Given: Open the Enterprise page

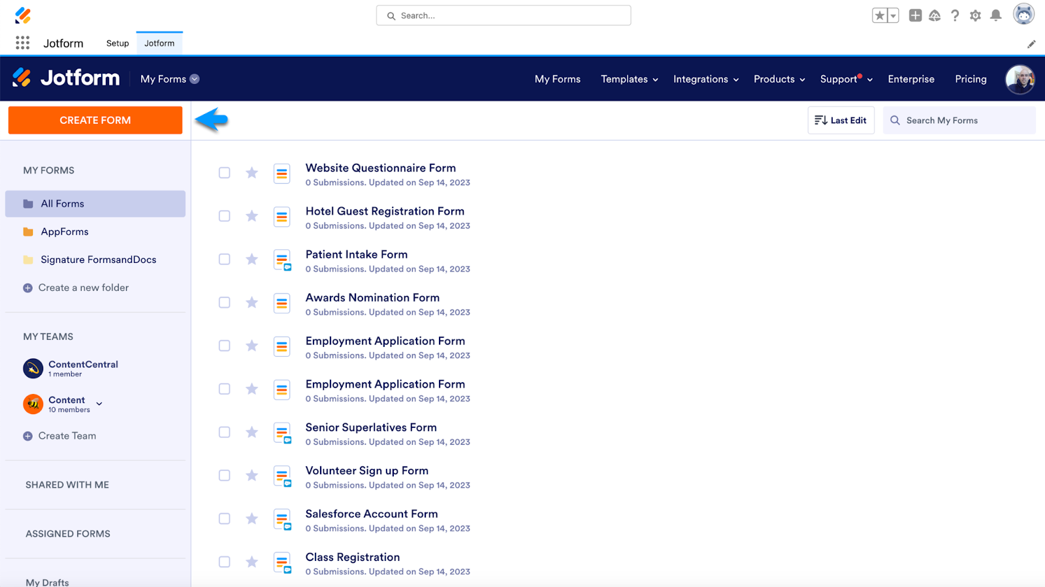Looking at the screenshot, I should (911, 79).
